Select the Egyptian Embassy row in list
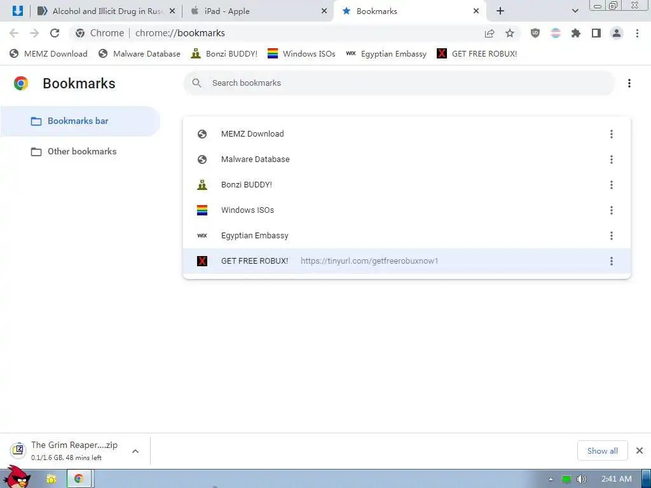The height and width of the screenshot is (488, 651). 407,236
